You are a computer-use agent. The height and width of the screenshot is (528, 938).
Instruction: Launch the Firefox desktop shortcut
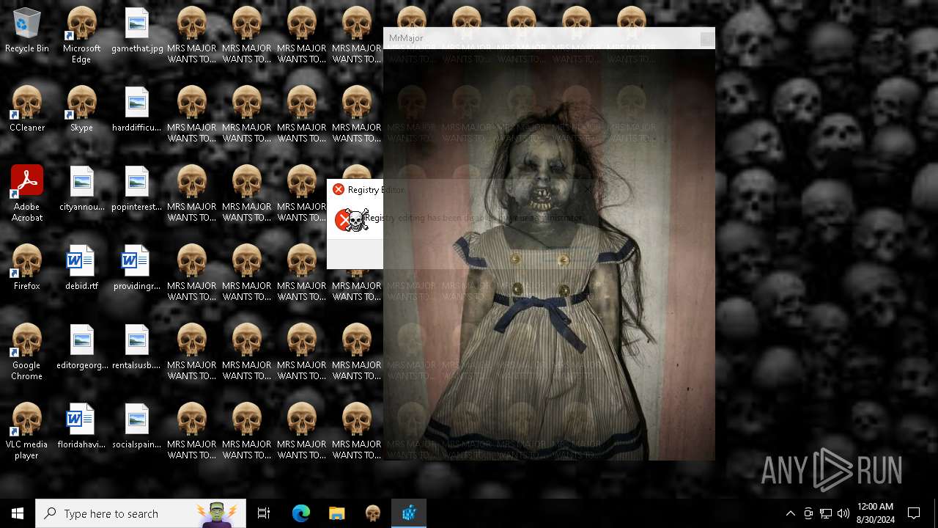click(x=27, y=268)
